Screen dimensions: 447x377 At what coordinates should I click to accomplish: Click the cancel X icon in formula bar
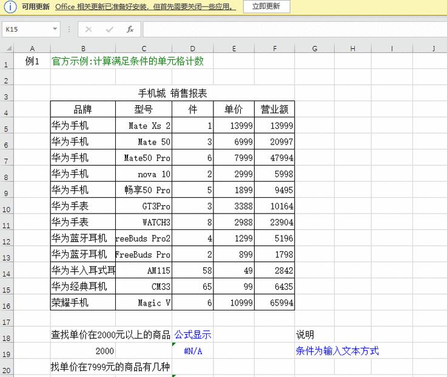[89, 29]
